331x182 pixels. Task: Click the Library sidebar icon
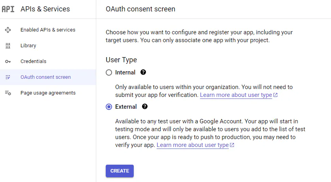point(8,46)
